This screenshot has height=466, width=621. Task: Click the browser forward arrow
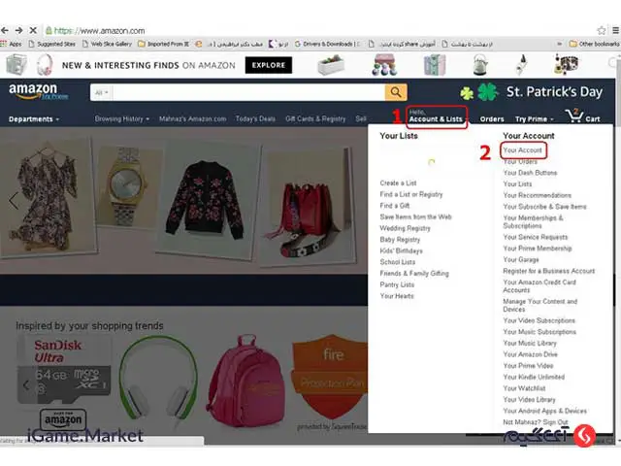tap(18, 30)
